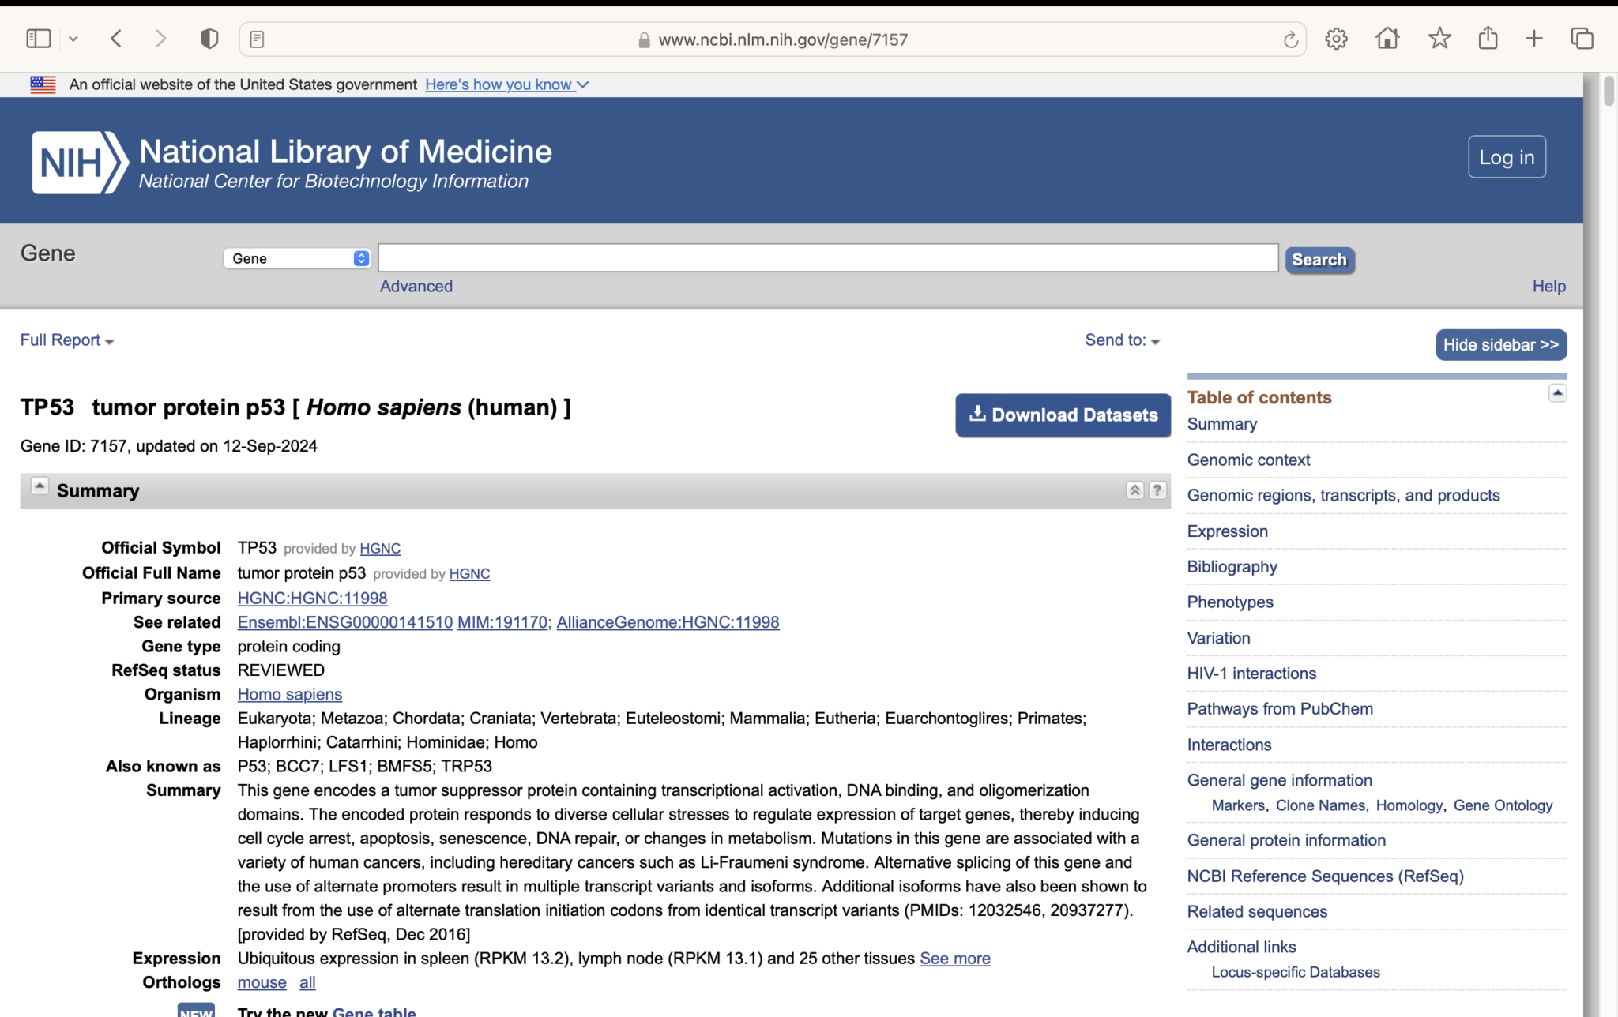Open the Safari share icon
The width and height of the screenshot is (1618, 1017).
[x=1488, y=38]
